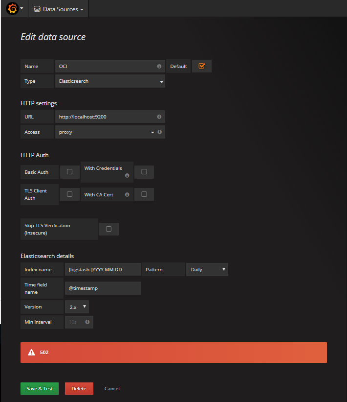Image resolution: width=347 pixels, height=402 pixels.
Task: Open the Pattern dropdown showing Daily
Action: point(207,269)
